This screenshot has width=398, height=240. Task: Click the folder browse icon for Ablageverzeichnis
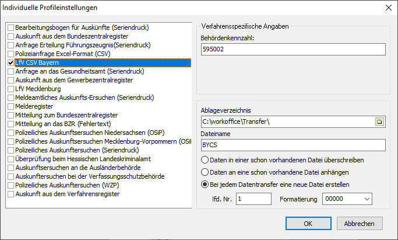(379, 122)
